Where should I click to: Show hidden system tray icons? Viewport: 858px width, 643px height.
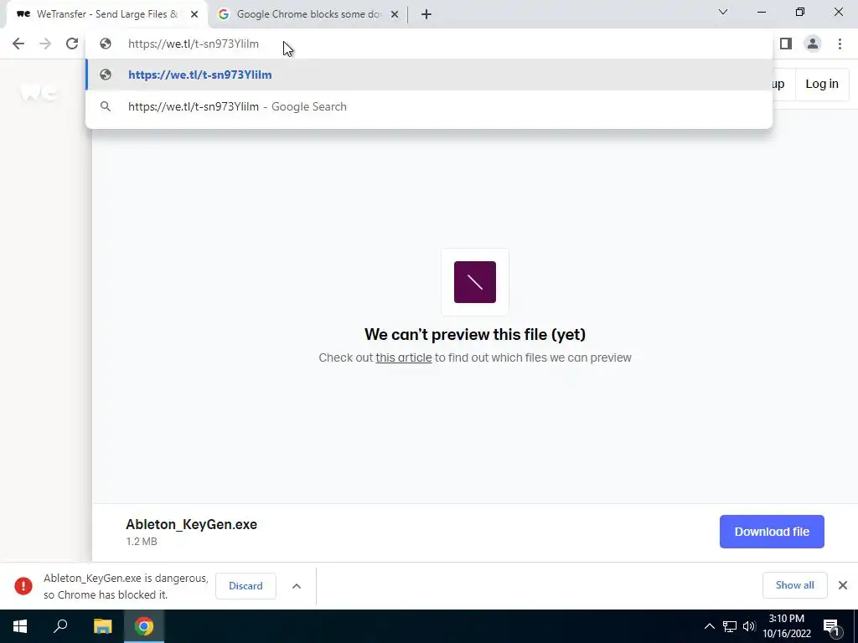pos(709,626)
